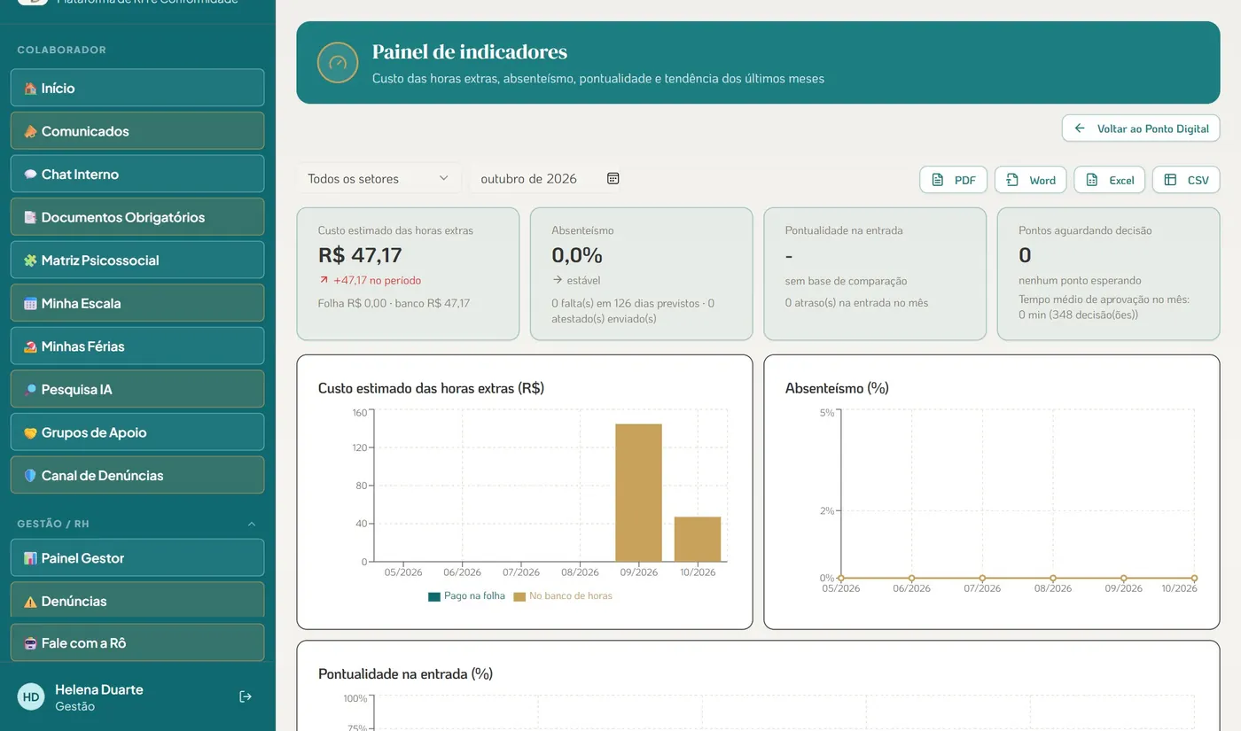Click the warning icon beside Denúncias
Image resolution: width=1241 pixels, height=731 pixels.
tap(30, 602)
